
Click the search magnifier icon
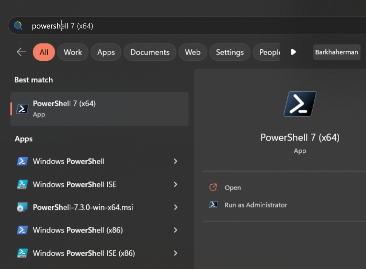coord(18,25)
